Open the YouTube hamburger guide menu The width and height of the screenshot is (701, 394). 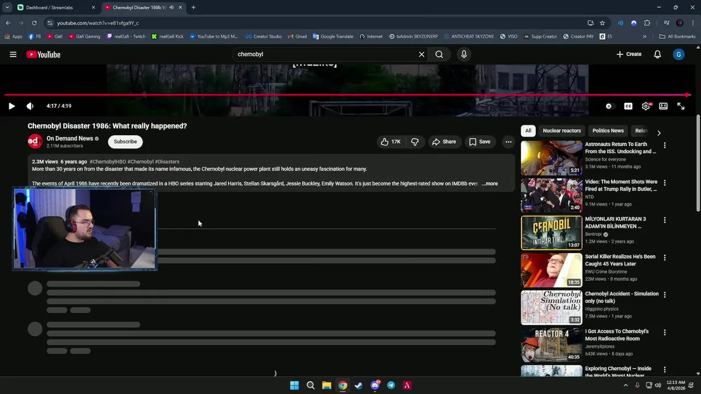tap(13, 54)
